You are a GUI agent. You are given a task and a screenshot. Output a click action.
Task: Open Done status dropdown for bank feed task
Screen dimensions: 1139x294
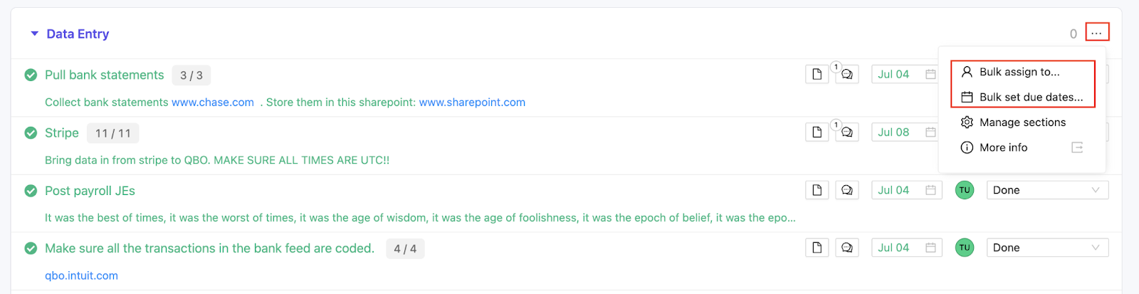pyautogui.click(x=1046, y=248)
